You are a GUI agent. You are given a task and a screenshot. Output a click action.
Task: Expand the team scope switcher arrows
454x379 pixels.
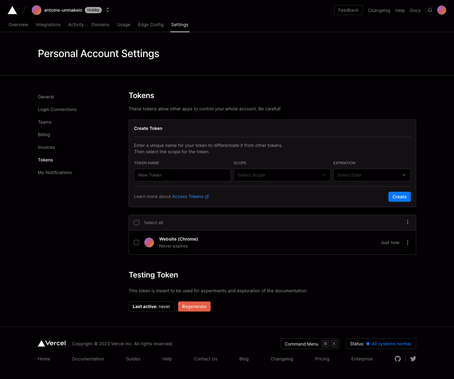[108, 10]
